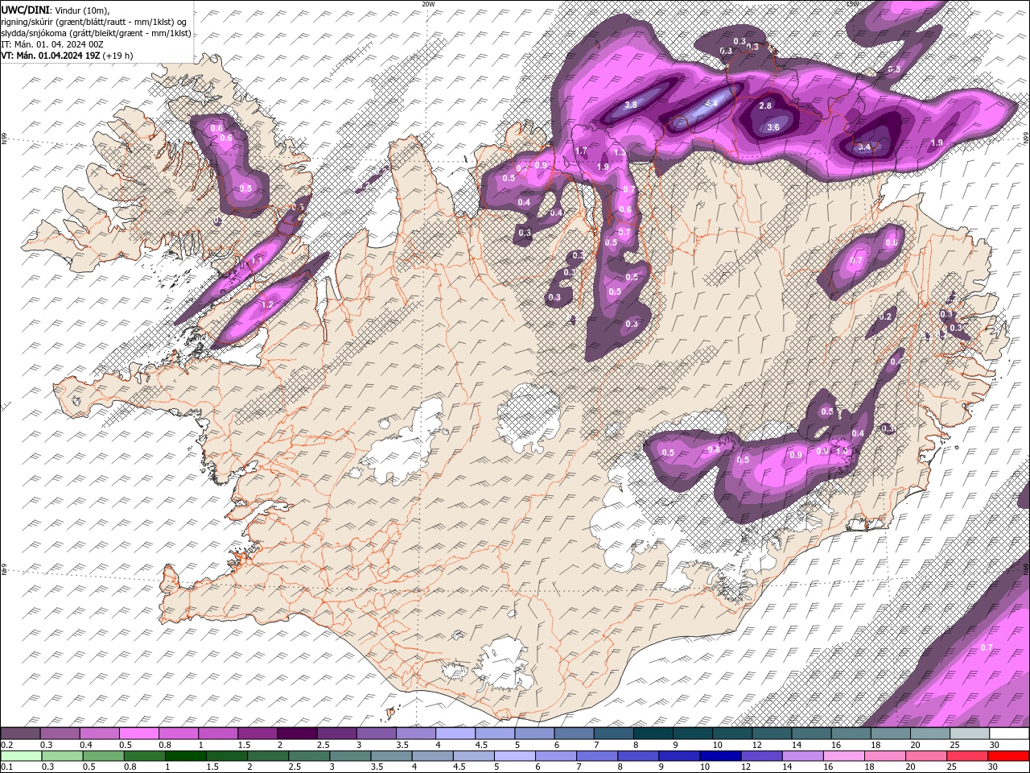
Task: Click the '20W' longitude label
Action: [x=427, y=4]
